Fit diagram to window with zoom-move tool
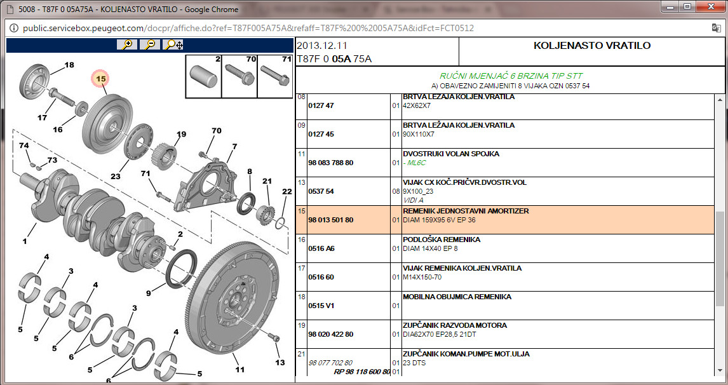Viewport: 728px width, 385px height. (173, 44)
